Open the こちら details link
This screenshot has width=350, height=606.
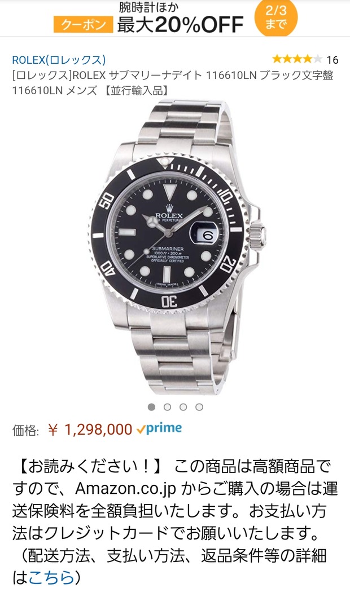[x=51, y=578]
